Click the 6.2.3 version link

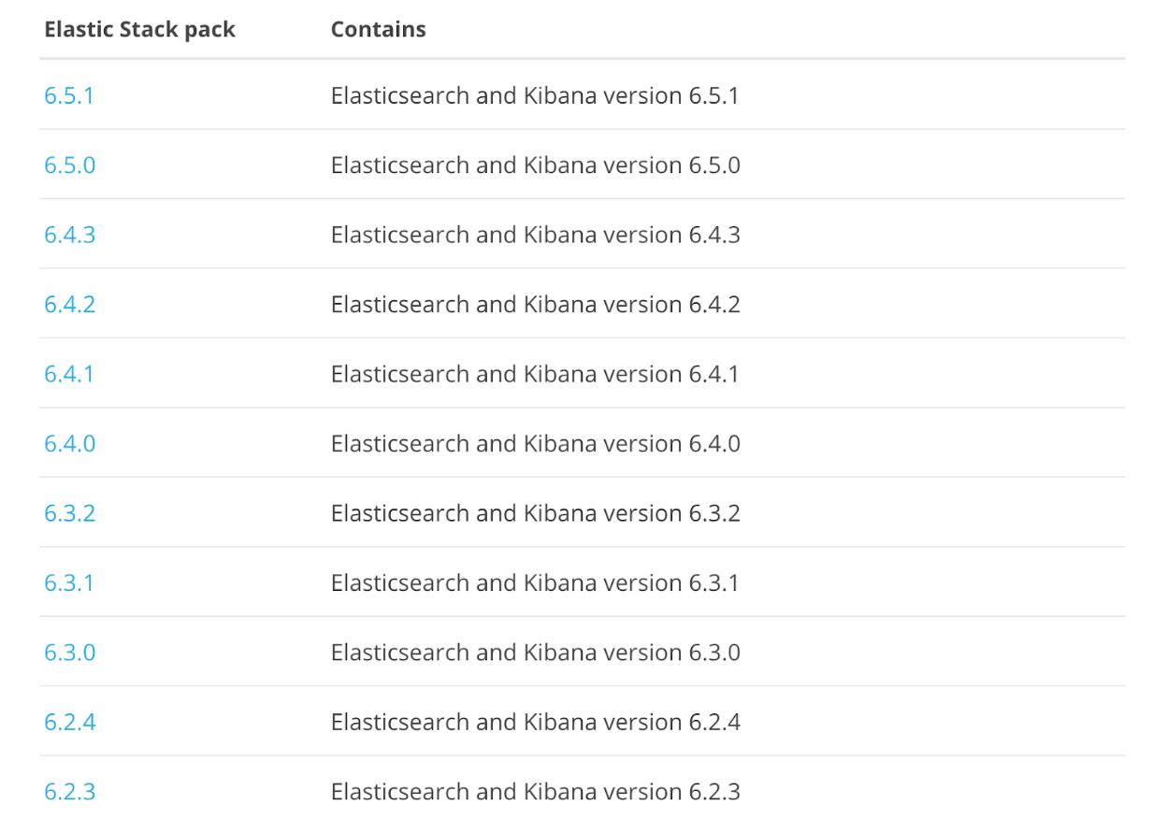click(70, 792)
